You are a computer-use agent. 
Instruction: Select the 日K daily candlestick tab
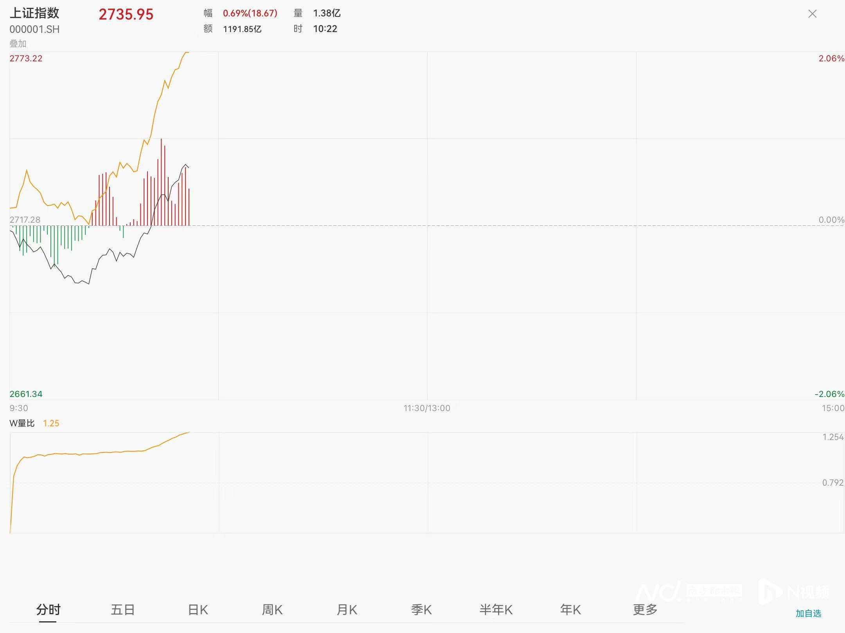point(198,610)
